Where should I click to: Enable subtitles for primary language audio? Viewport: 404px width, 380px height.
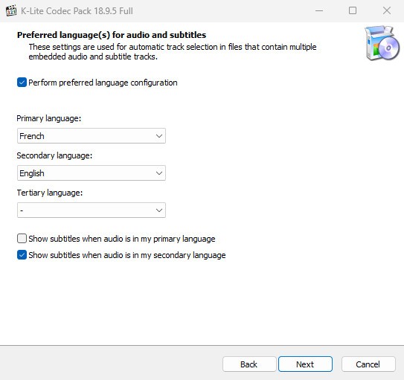[22, 239]
